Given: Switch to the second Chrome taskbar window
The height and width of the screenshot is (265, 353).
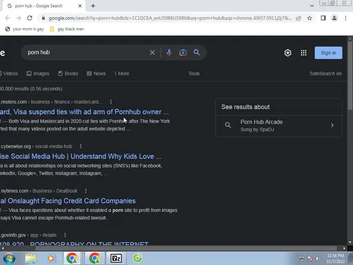Looking at the screenshot, I should pyautogui.click(x=95, y=258).
